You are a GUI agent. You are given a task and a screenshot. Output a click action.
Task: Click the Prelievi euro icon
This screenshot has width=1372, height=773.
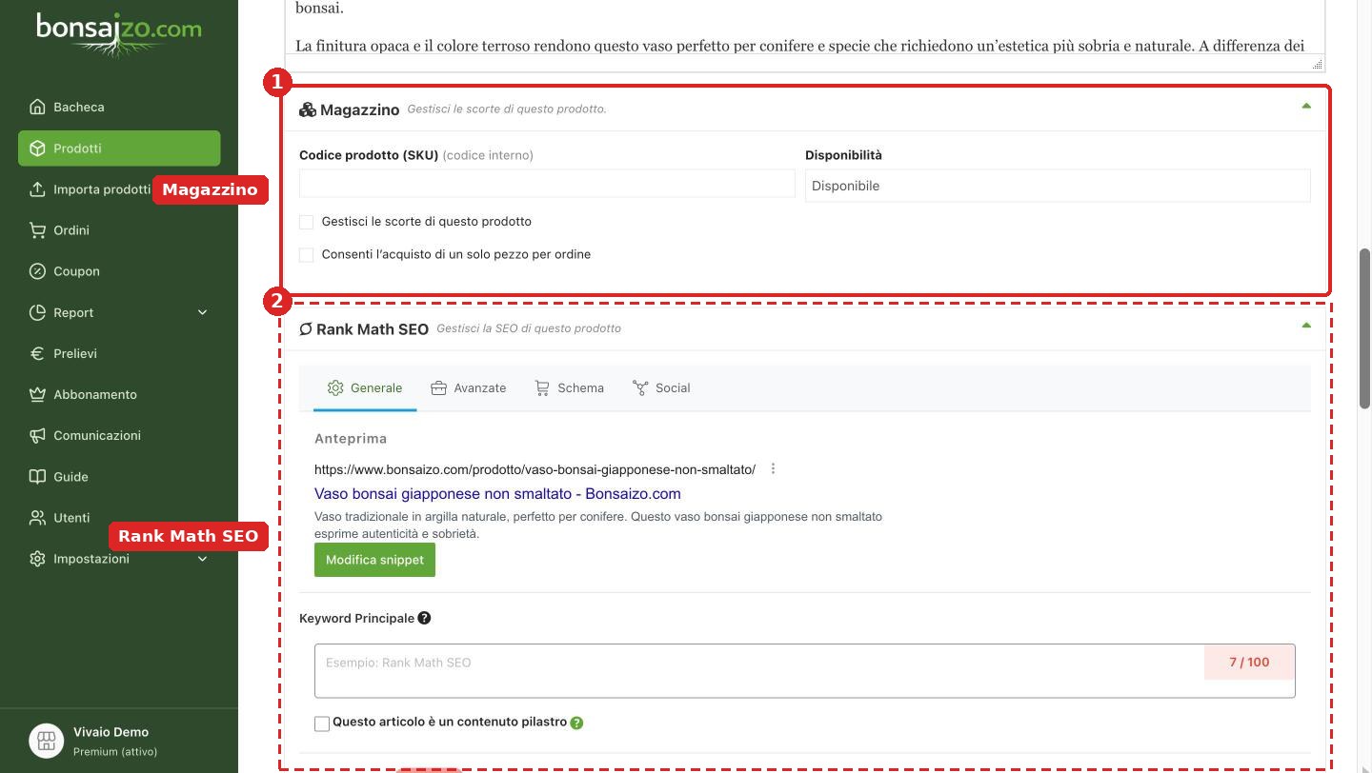pos(37,352)
